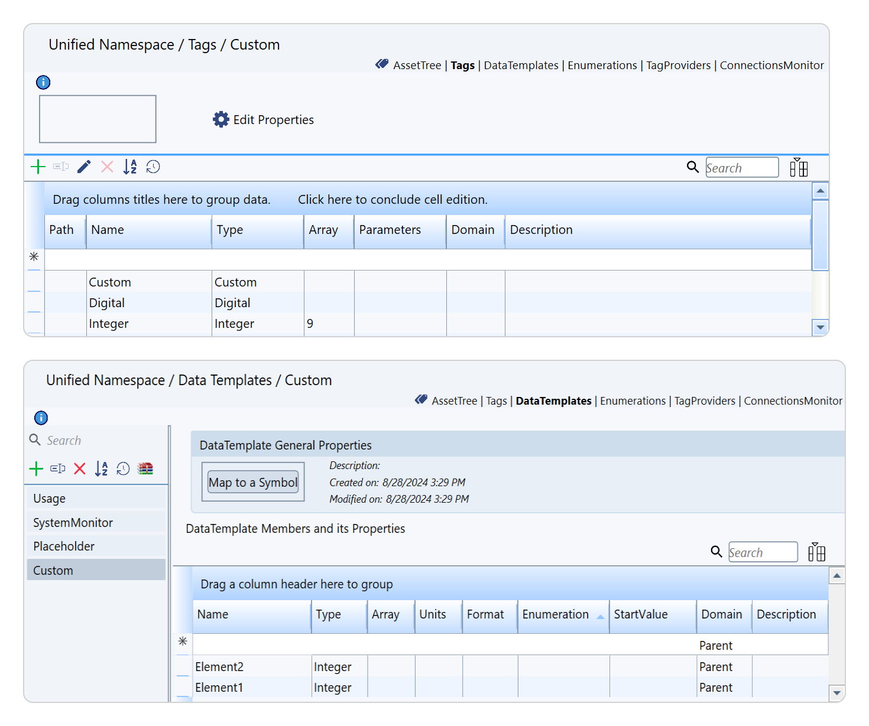Viewport: 869px width, 726px height.
Task: Click the history clock icon in Tags toolbar
Action: pos(153,167)
